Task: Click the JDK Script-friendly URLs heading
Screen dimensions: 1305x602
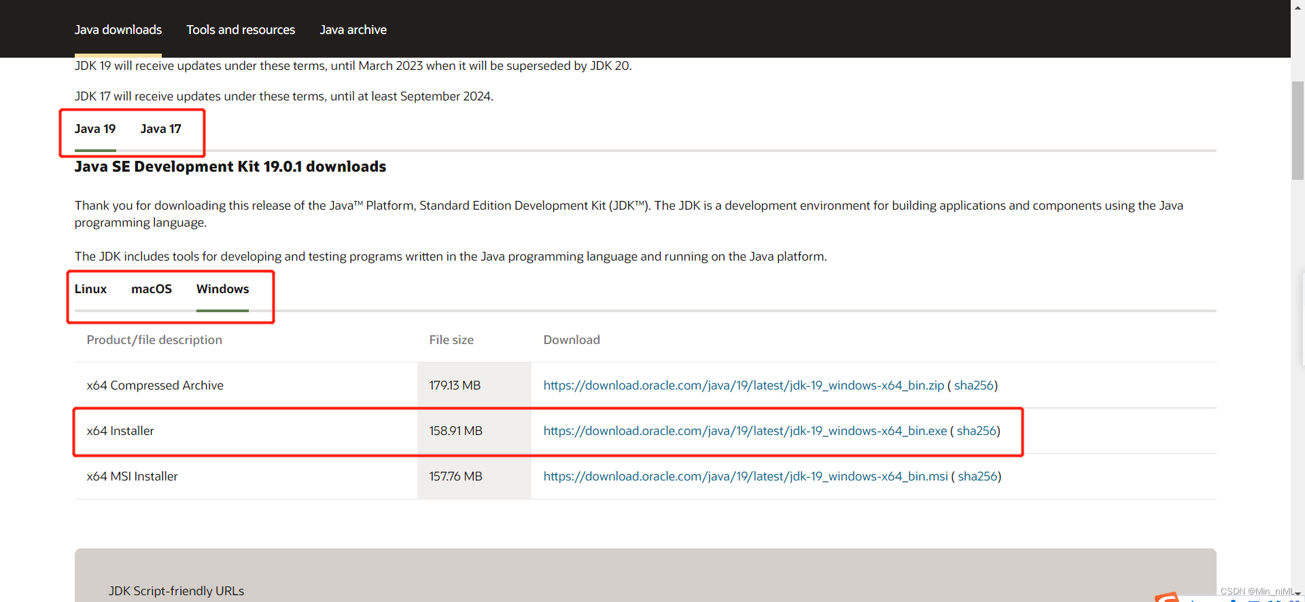Action: tap(176, 591)
